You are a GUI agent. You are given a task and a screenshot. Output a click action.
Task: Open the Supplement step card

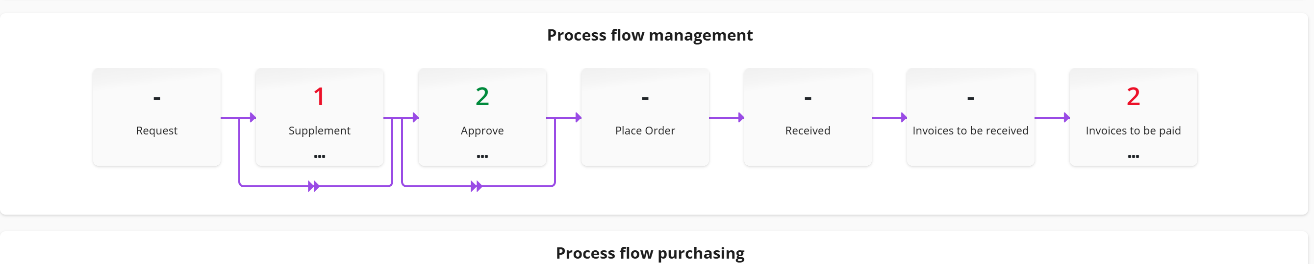(319, 117)
